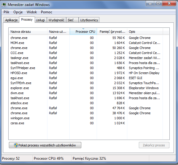
Task: Click the HP On Screen Display description
Action: pos(144,73)
